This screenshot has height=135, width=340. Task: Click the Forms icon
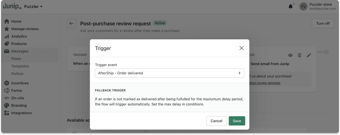tap(7, 91)
